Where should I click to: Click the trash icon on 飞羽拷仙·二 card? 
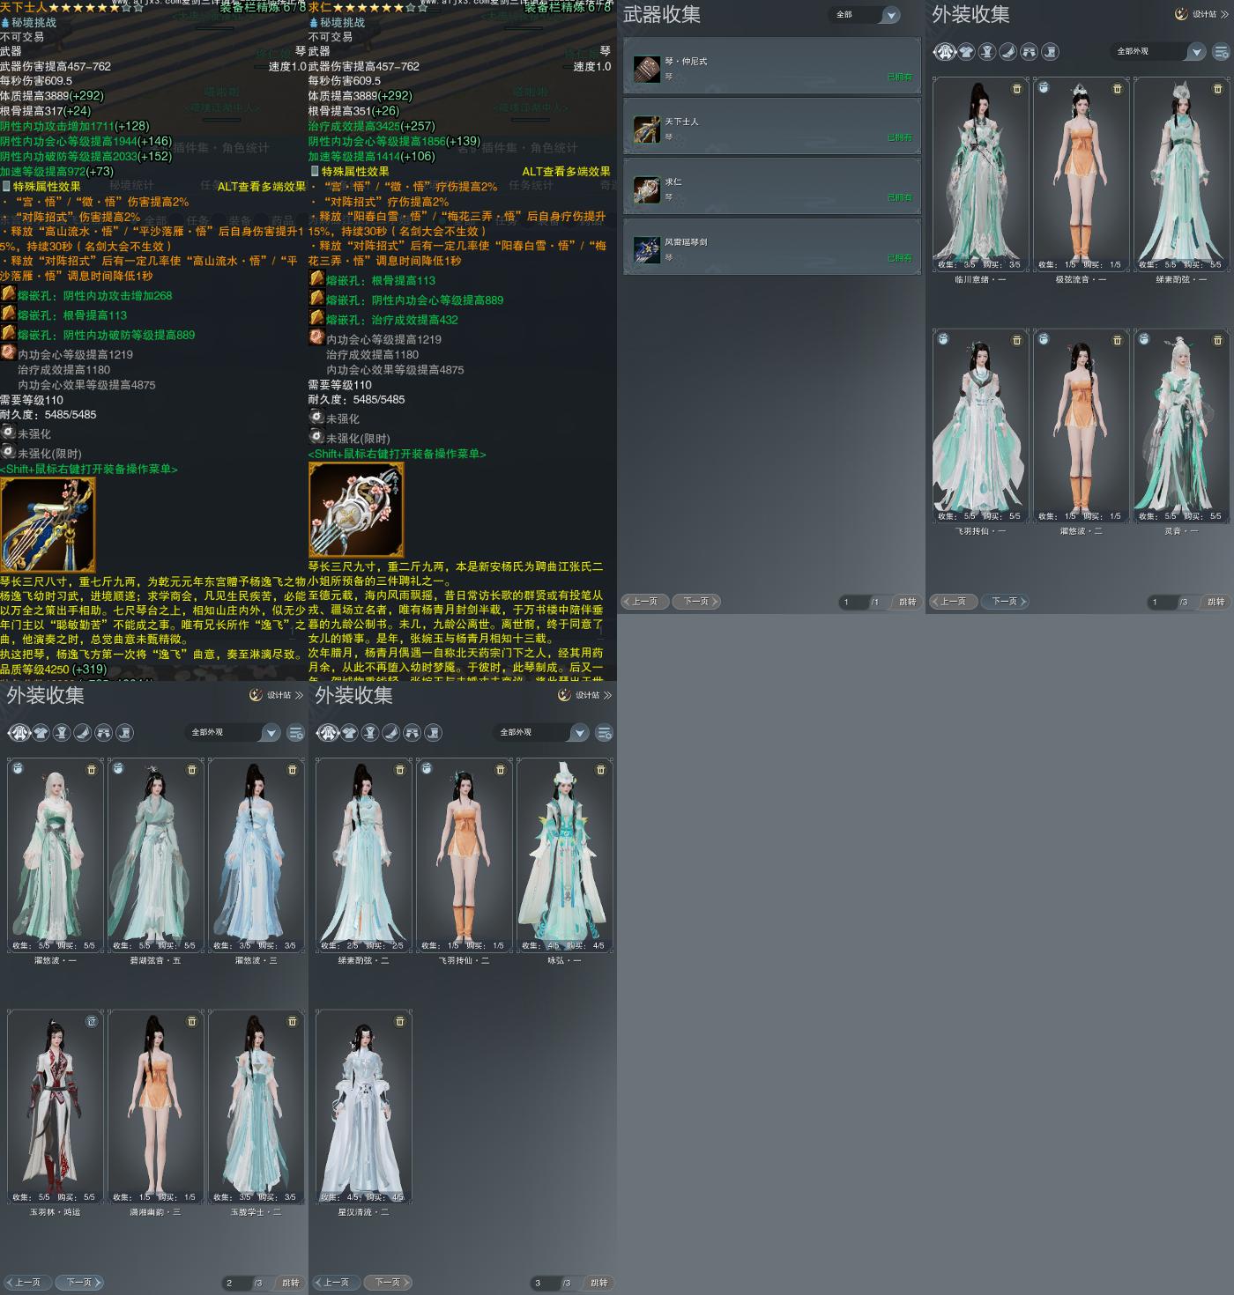(x=501, y=770)
